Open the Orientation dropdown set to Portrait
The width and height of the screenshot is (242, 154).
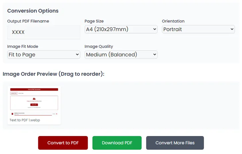tap(198, 29)
